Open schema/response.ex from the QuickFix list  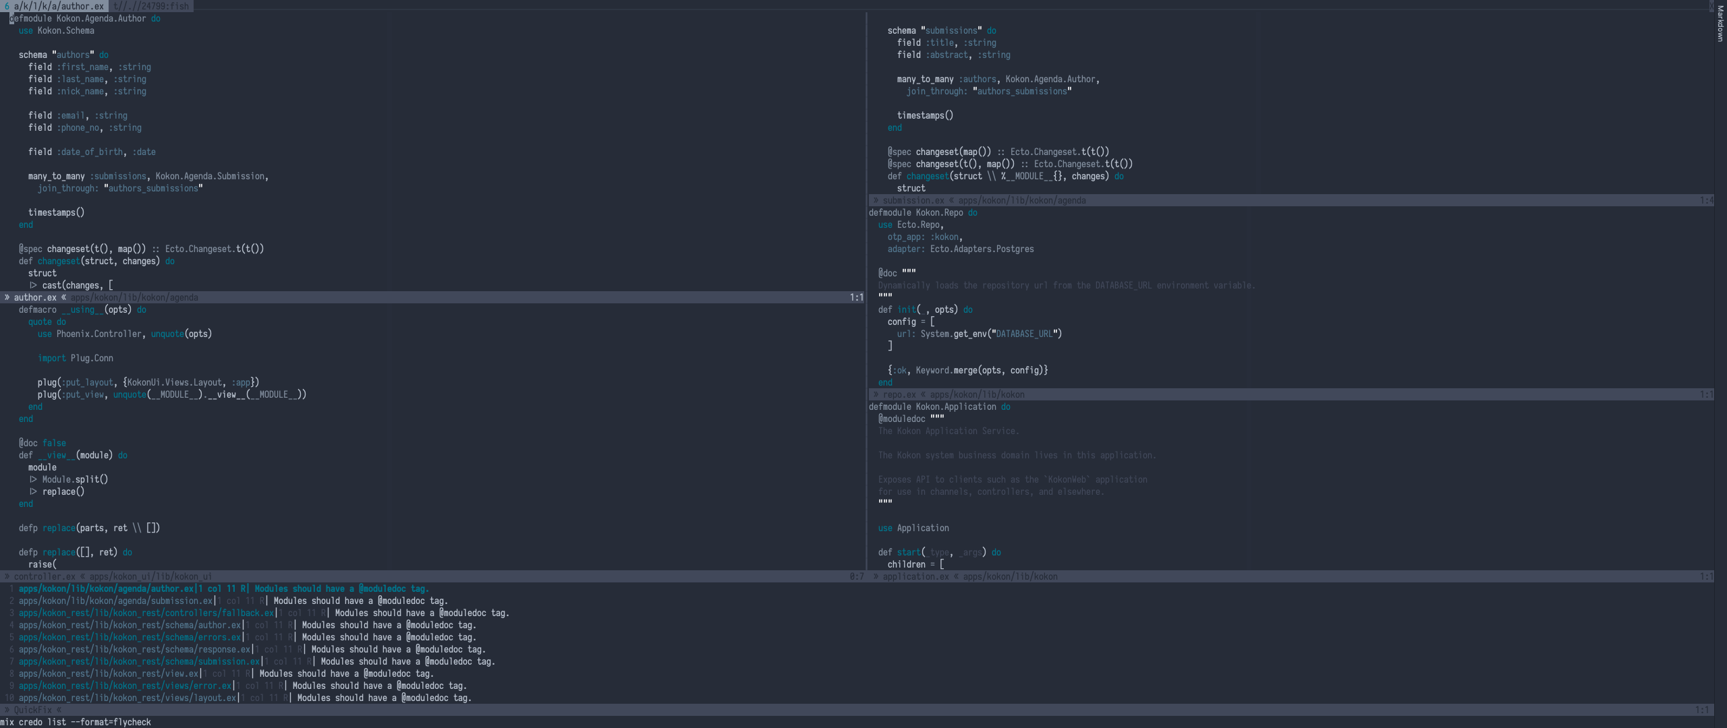click(x=135, y=649)
